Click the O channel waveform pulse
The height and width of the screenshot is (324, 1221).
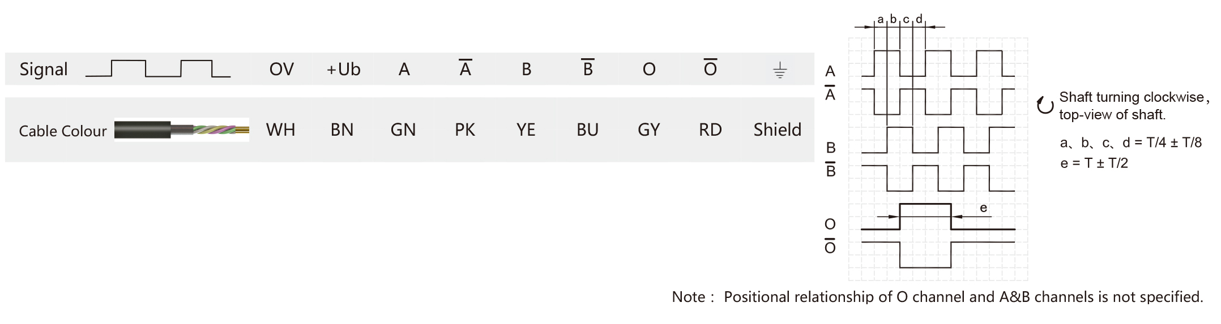click(x=925, y=216)
